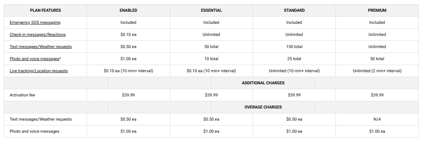Click the OVERAGE CHARGES section heading

pyautogui.click(x=263, y=107)
